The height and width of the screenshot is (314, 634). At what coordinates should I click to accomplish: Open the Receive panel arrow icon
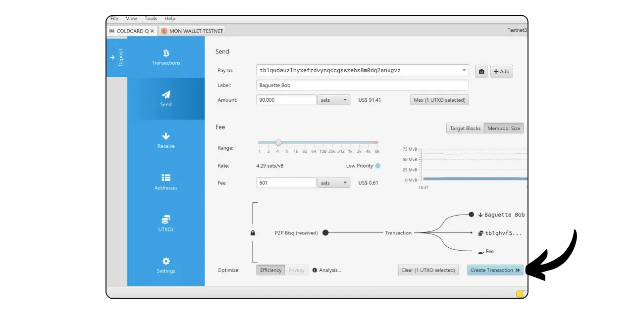click(x=166, y=136)
